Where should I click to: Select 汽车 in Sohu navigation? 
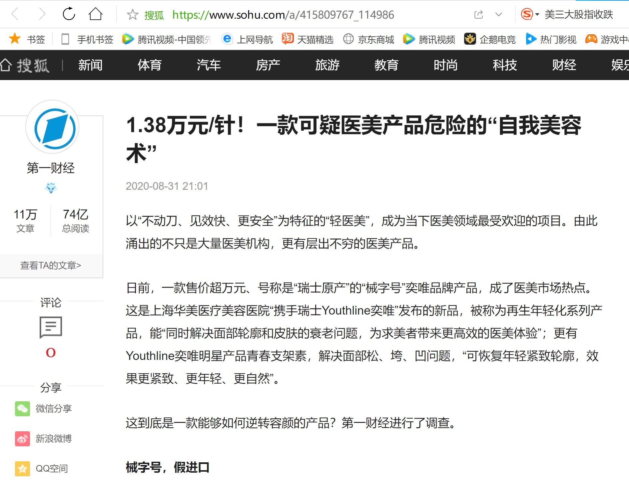point(209,65)
